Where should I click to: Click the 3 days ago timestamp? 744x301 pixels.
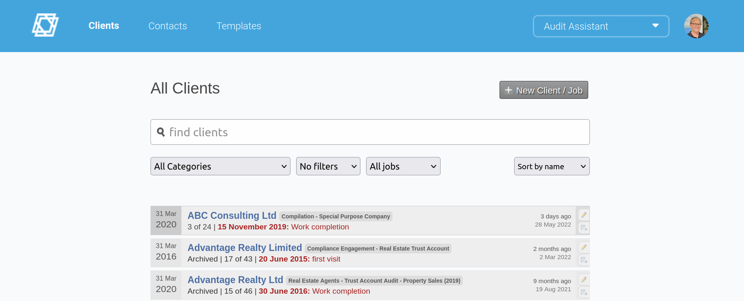click(556, 216)
